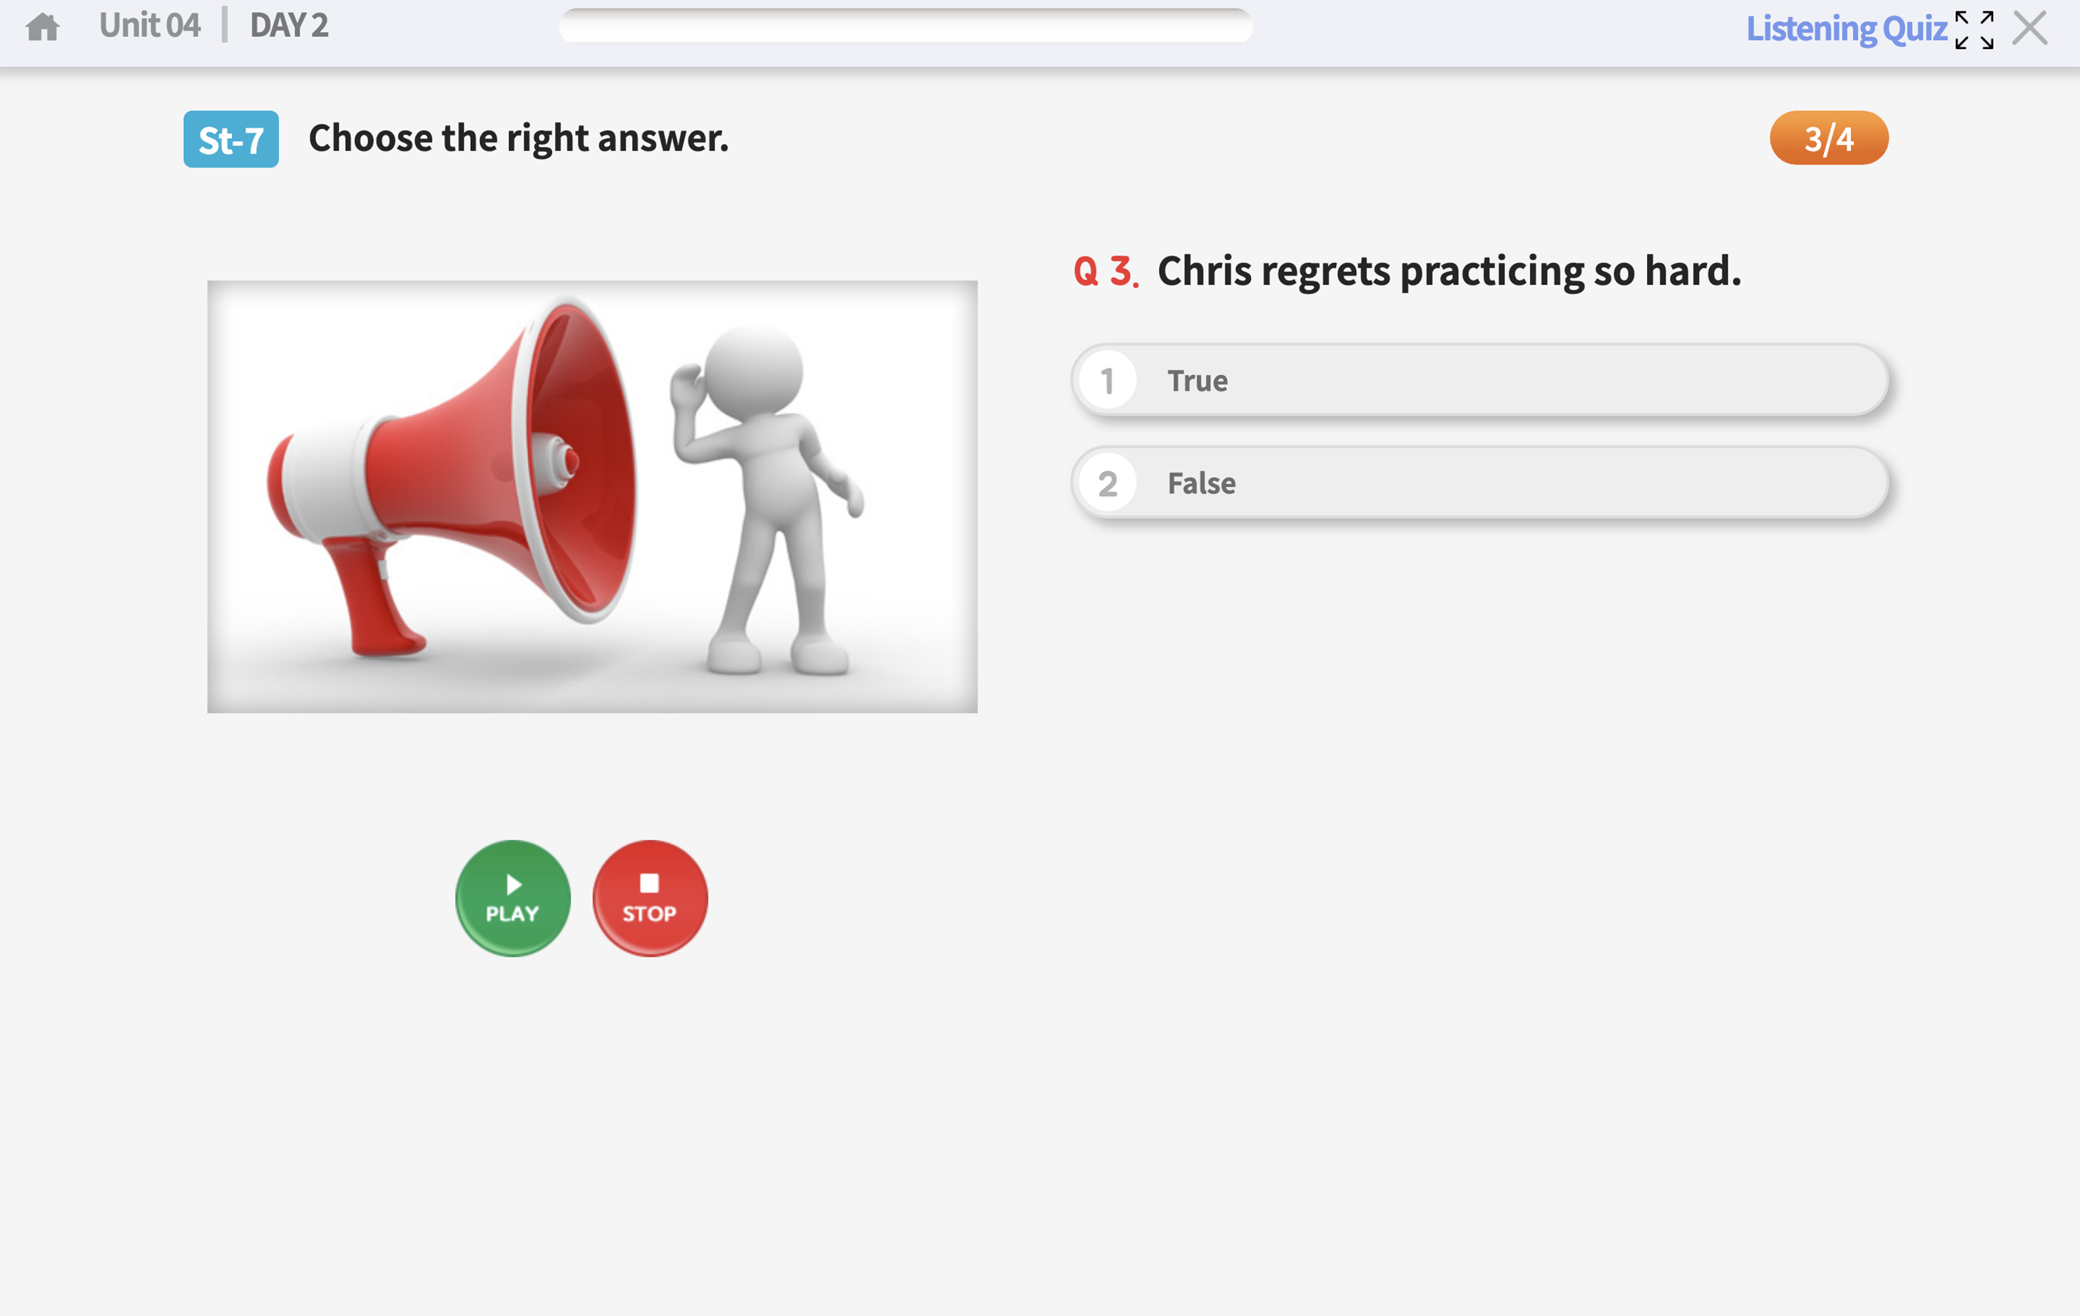Click the number 1 circle badge
Image resolution: width=2080 pixels, height=1316 pixels.
(1107, 381)
